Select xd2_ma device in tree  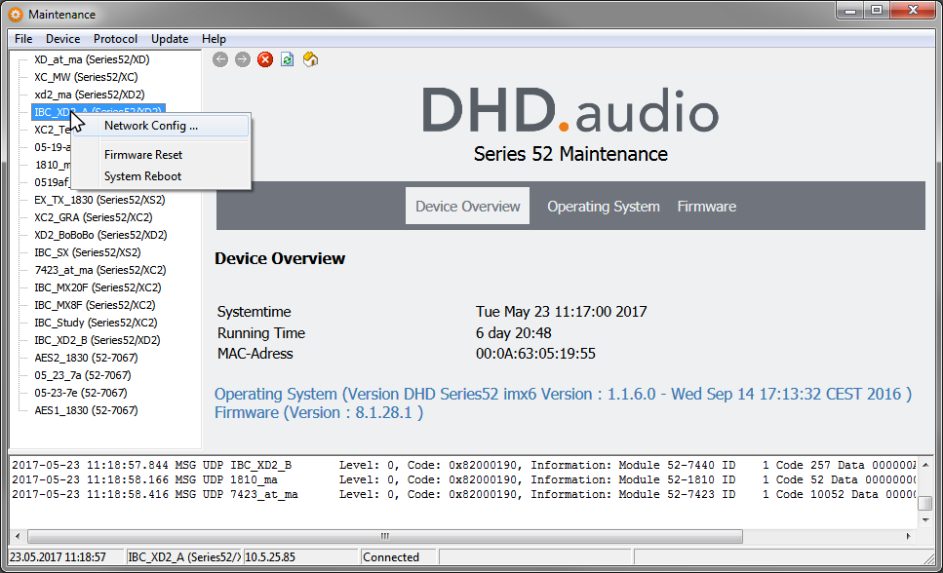89,95
